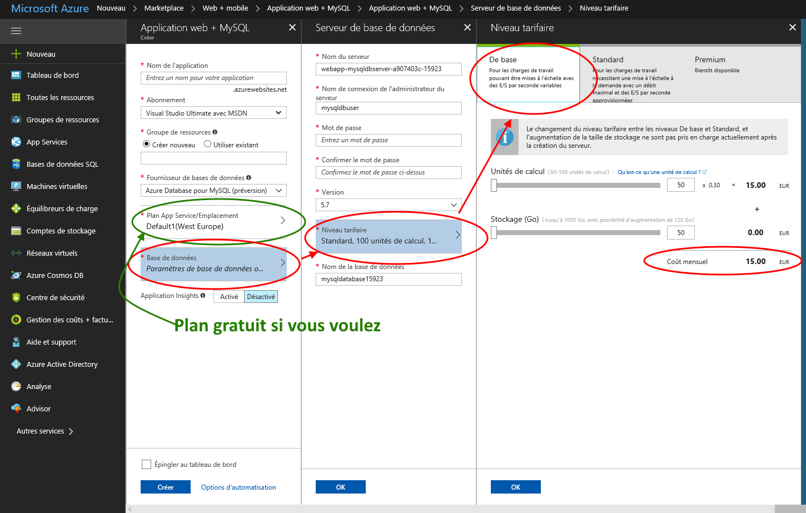
Task: Click resource group name input field
Action: click(x=213, y=158)
